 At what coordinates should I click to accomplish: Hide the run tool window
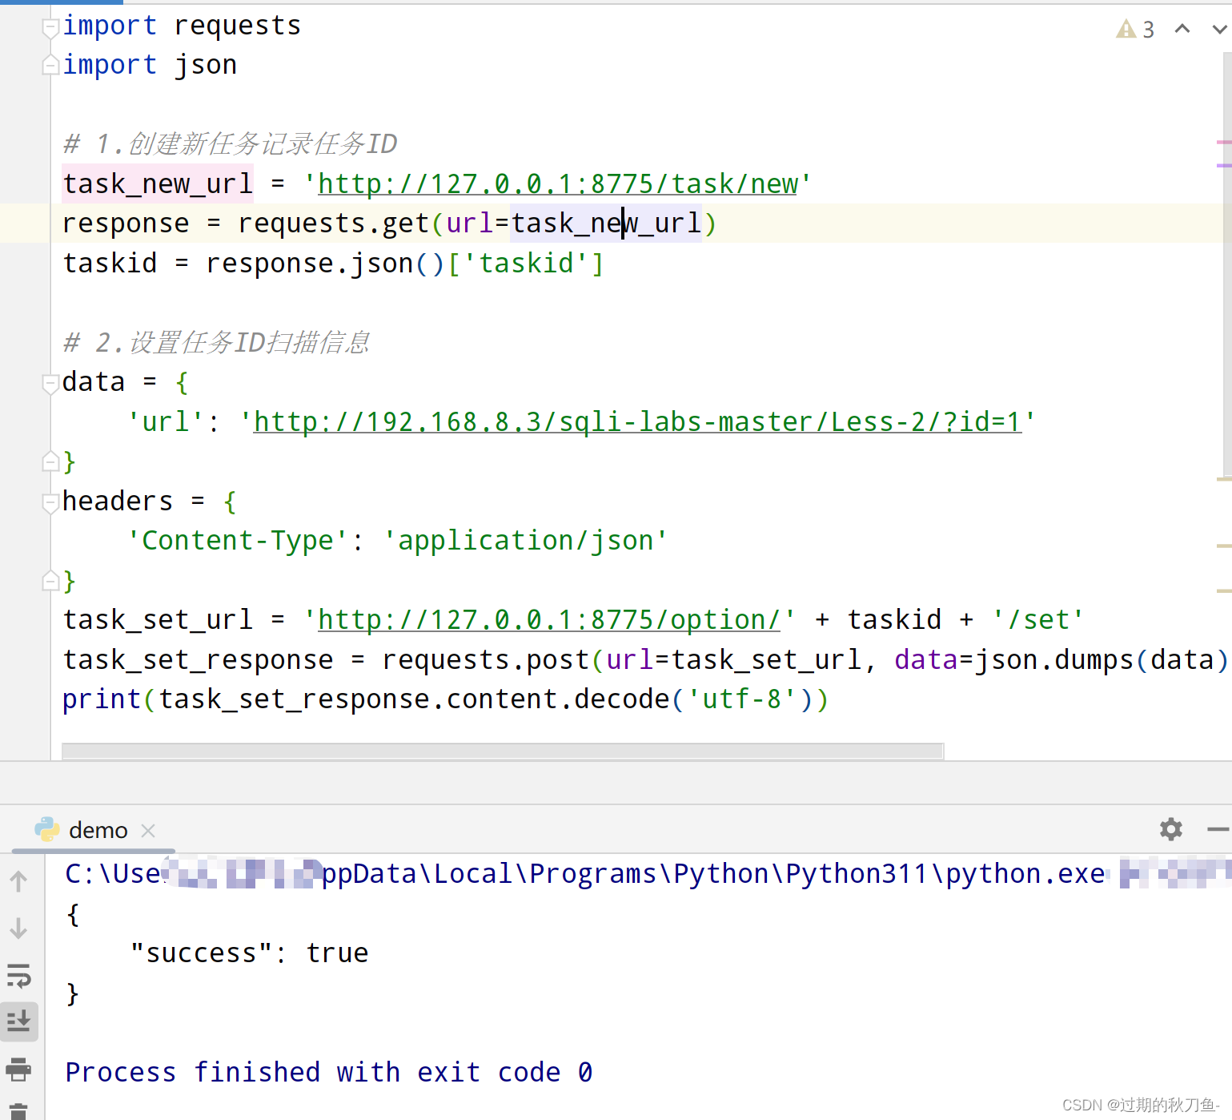click(1218, 829)
